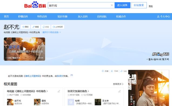Click the 赵不尤 name text under thumbnail
The width and height of the screenshot is (172, 106).
coord(18,101)
